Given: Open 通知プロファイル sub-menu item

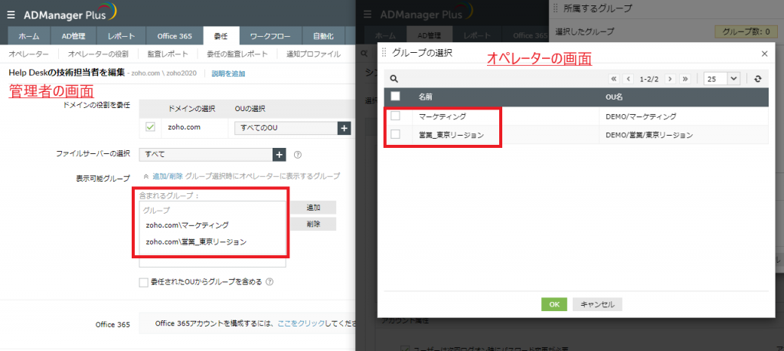Looking at the screenshot, I should (313, 54).
